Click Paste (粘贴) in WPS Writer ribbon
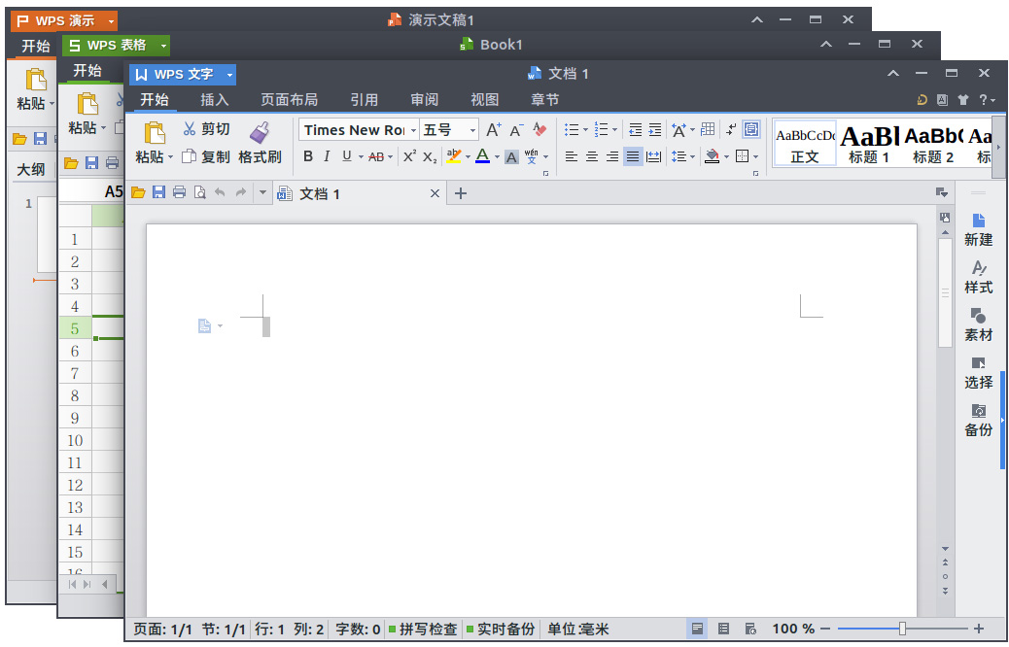The image size is (1009, 647). [154, 143]
